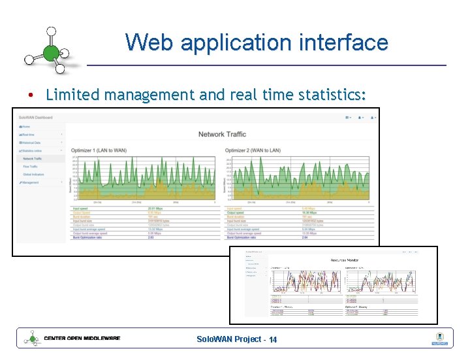The image size is (470, 353).
Task: Click the Web application interface slide title
Action: [x=257, y=42]
